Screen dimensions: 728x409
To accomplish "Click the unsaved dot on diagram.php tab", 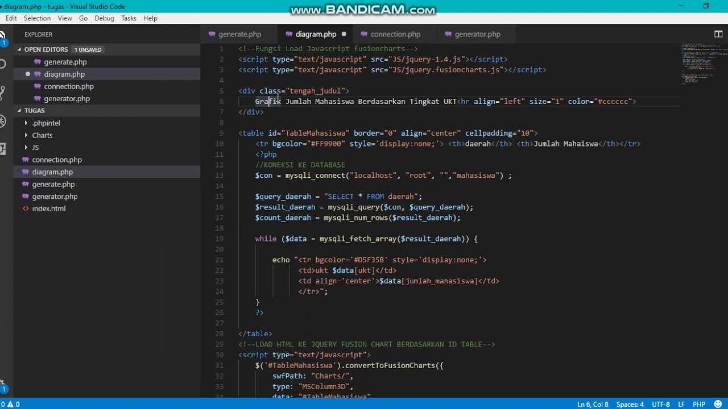I will 344,34.
